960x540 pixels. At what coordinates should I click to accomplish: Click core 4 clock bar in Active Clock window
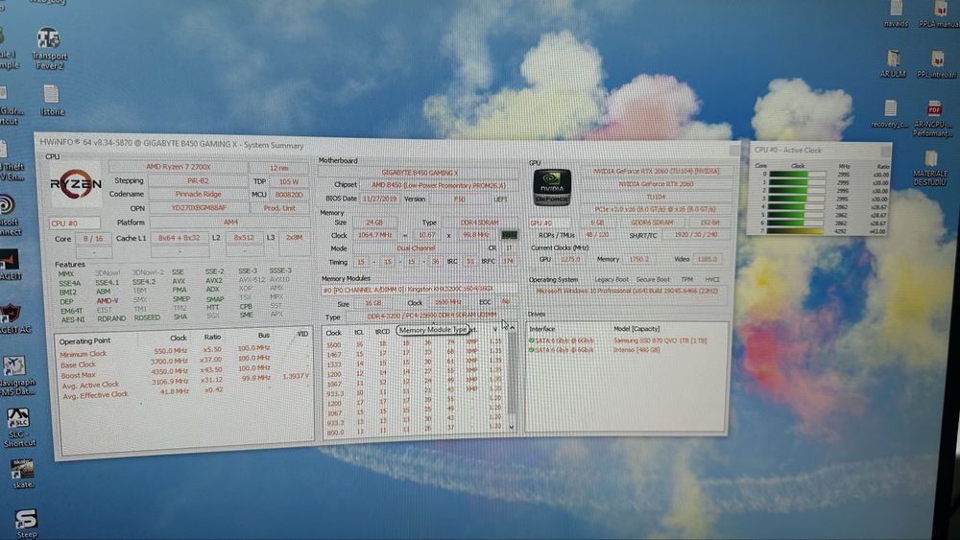pos(797,207)
